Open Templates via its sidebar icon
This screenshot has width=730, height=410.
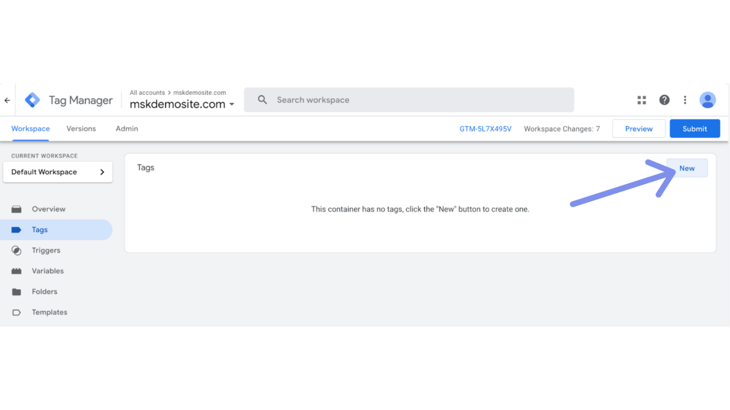coord(17,312)
